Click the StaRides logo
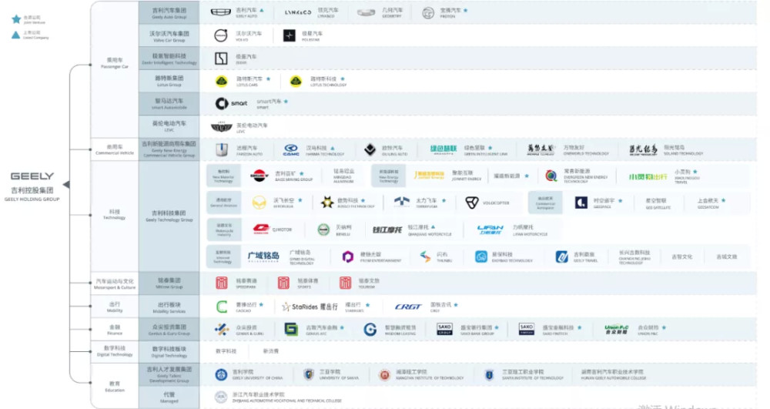770x409 pixels. [x=310, y=307]
